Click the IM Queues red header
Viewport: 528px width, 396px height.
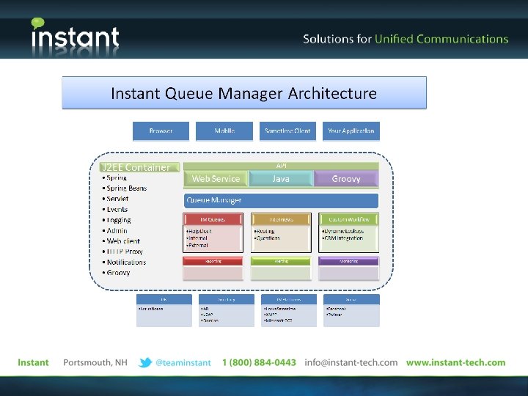pyautogui.click(x=213, y=219)
